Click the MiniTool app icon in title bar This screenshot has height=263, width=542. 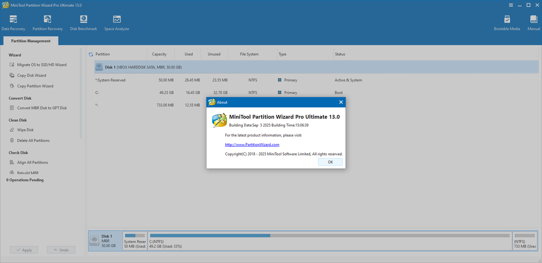6,5
